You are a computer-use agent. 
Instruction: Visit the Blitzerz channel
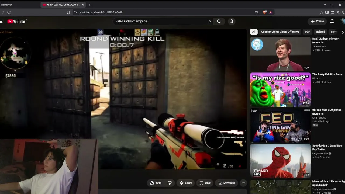pyautogui.click(x=316, y=78)
